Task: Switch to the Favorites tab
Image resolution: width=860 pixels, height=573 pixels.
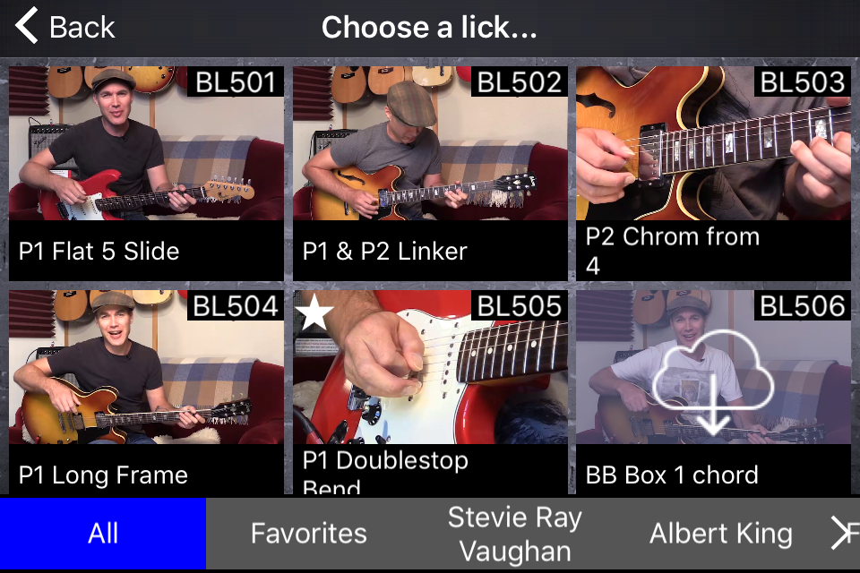Action: click(x=309, y=534)
